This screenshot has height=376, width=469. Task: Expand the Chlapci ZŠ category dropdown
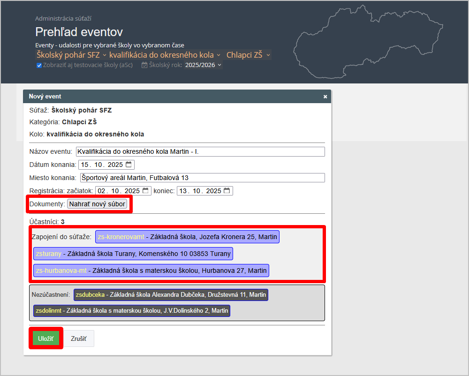tap(248, 55)
